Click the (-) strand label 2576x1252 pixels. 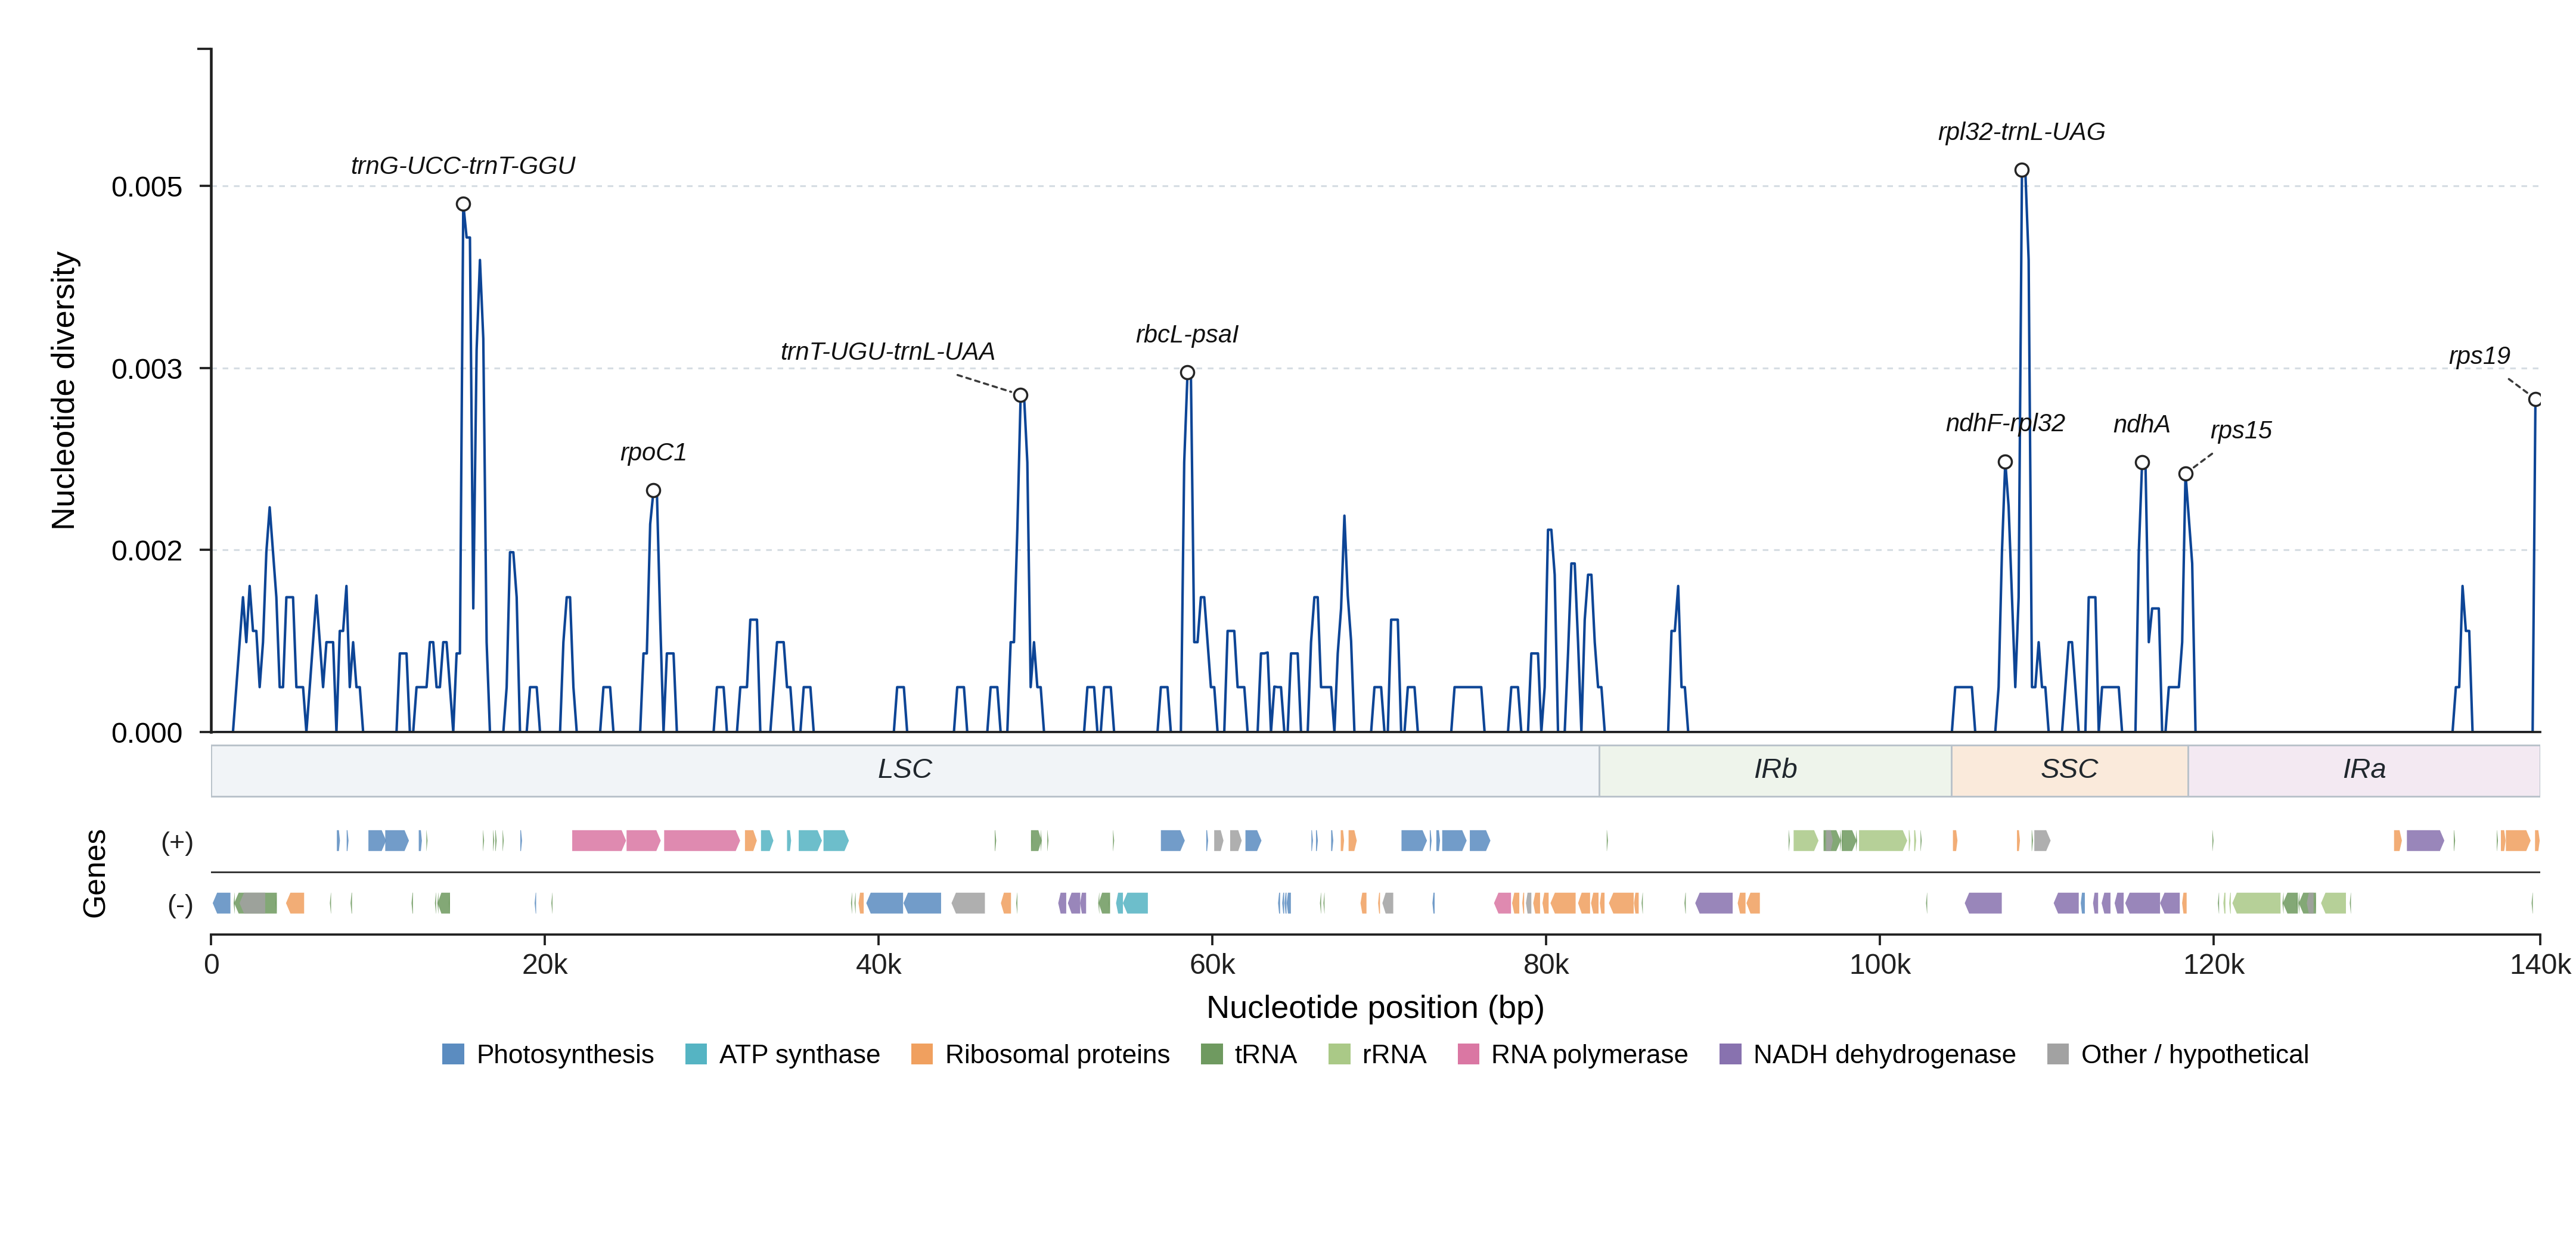pyautogui.click(x=180, y=904)
